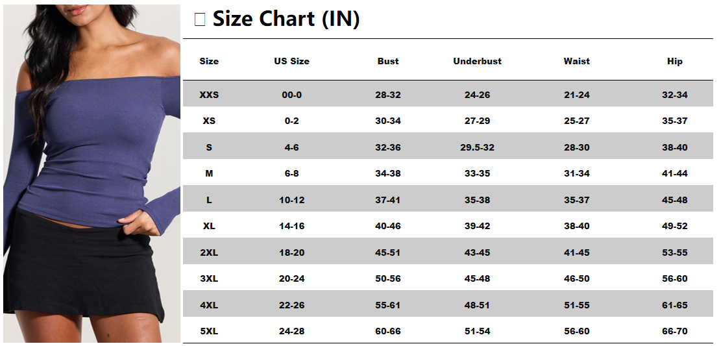
Task: Select the Size column header
Action: [209, 61]
